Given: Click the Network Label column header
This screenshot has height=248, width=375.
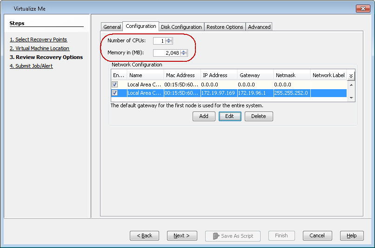Looking at the screenshot, I should click(328, 75).
